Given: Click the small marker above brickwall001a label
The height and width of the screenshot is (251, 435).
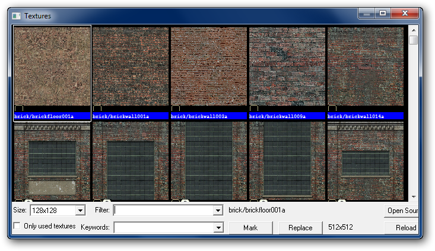Looking at the screenshot, I should pyautogui.click(x=97, y=109).
